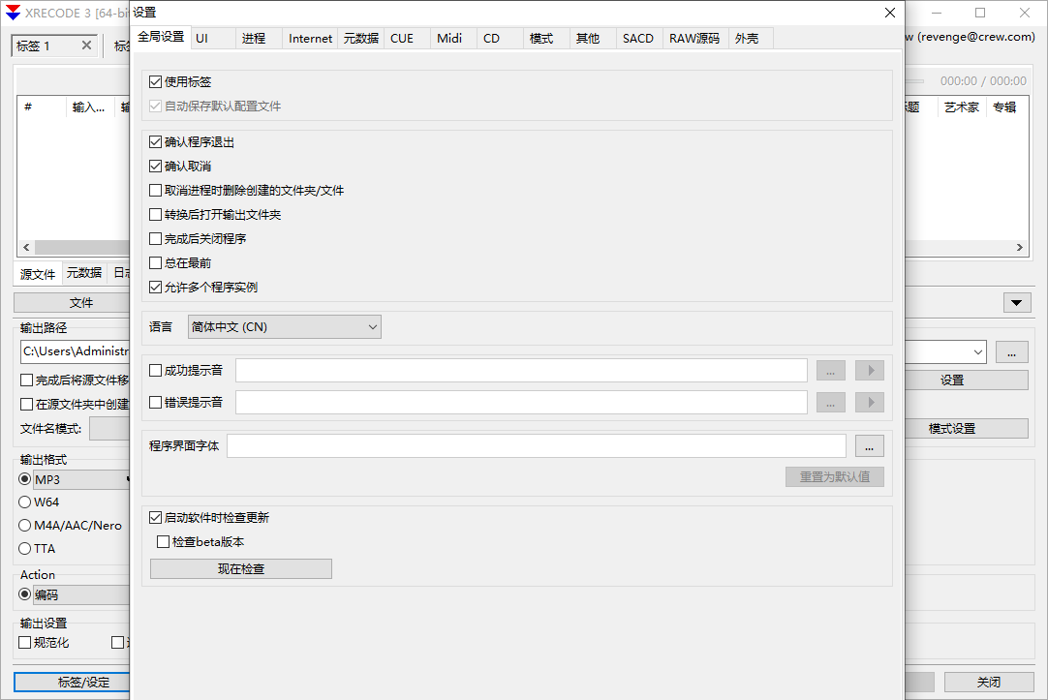Click the XRECODE logo icon in the title bar
1048x700 pixels.
[x=13, y=14]
